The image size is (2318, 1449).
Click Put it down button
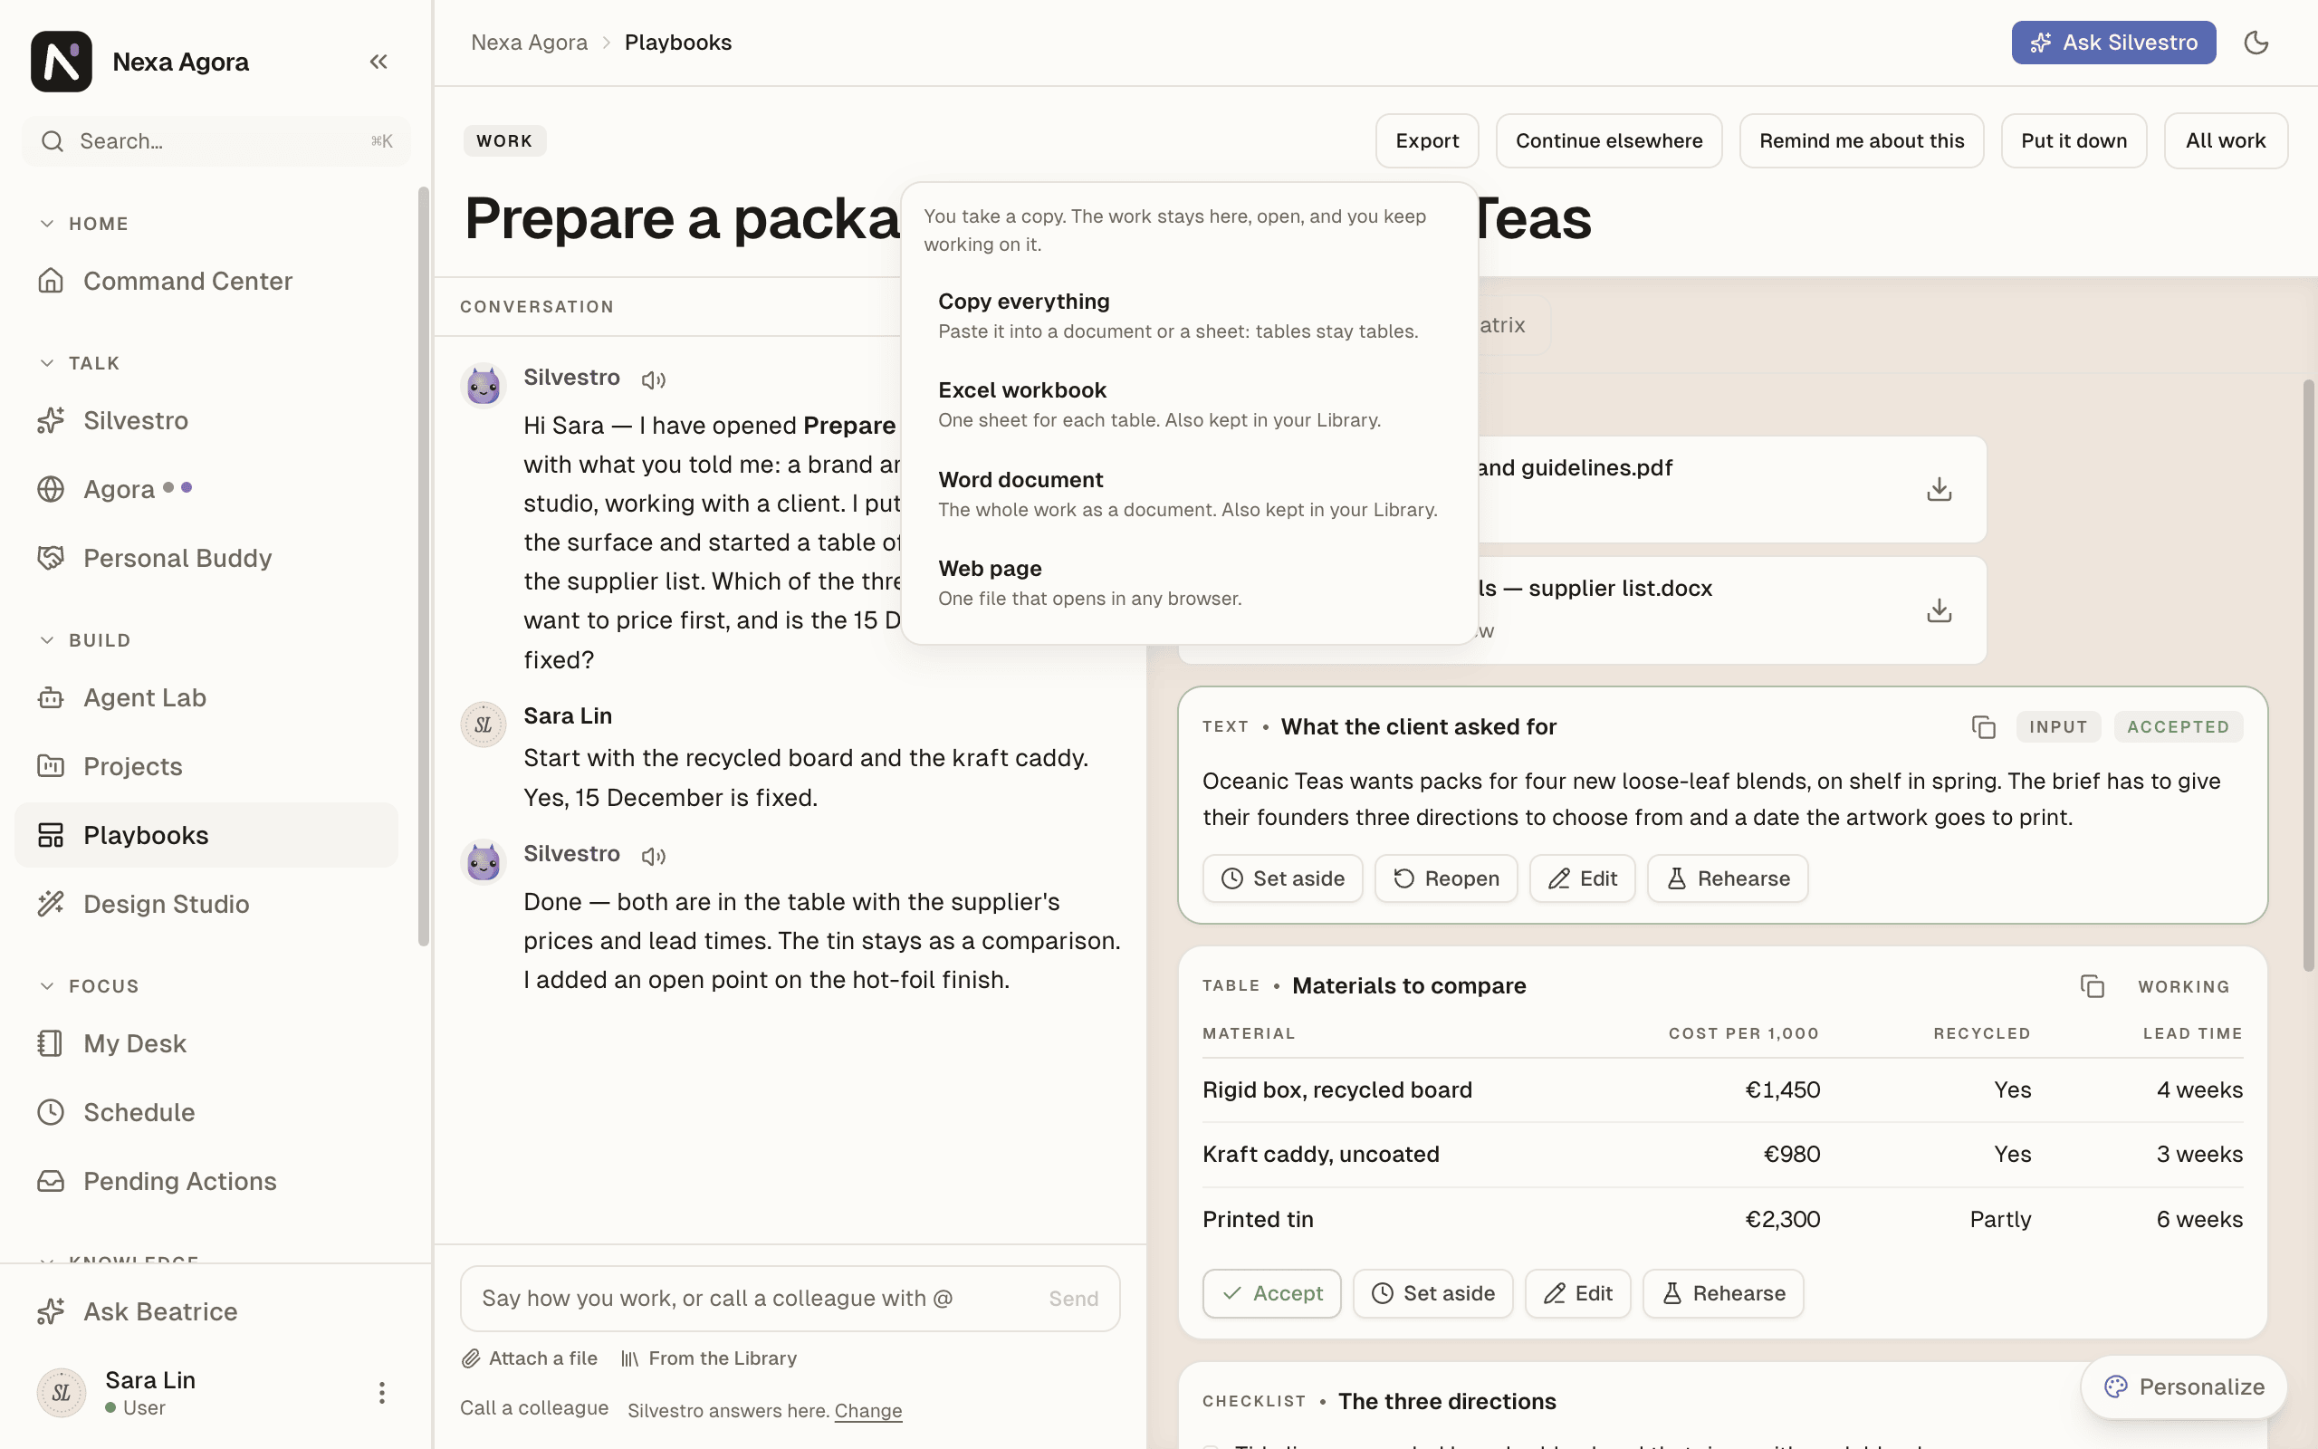pyautogui.click(x=2073, y=141)
